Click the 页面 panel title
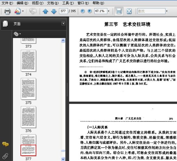The image size is (177, 161). pyautogui.click(x=17, y=24)
